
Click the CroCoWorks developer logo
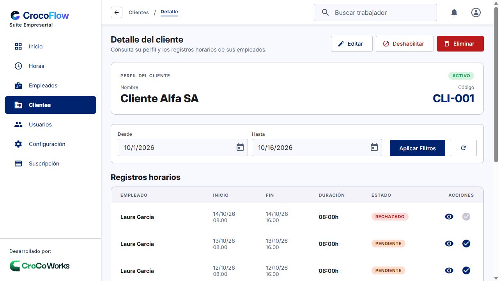point(40,266)
